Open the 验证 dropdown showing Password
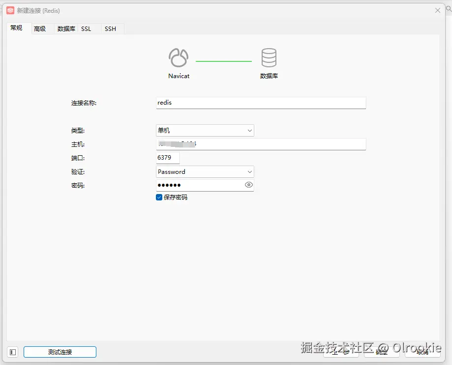 coord(205,172)
